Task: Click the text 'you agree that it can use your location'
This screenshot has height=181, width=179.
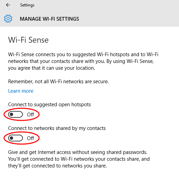Action: (52, 68)
